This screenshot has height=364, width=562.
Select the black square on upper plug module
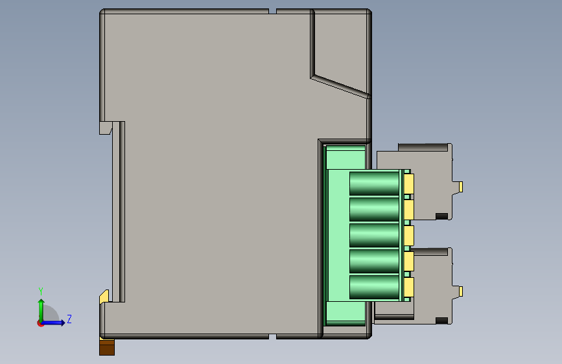click(441, 216)
